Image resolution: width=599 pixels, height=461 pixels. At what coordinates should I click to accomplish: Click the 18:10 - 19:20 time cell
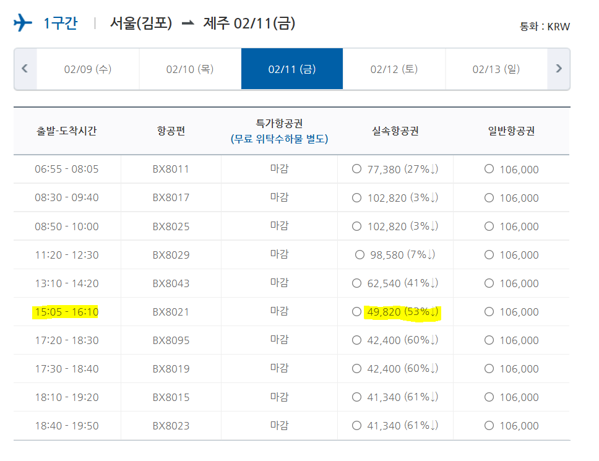(x=67, y=397)
